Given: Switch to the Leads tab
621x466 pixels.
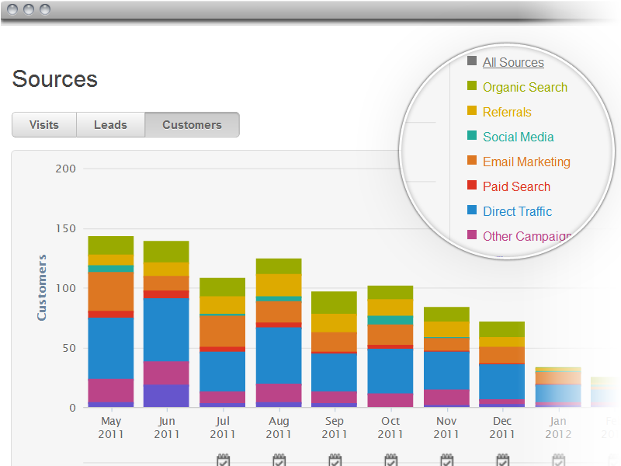Looking at the screenshot, I should (110, 124).
